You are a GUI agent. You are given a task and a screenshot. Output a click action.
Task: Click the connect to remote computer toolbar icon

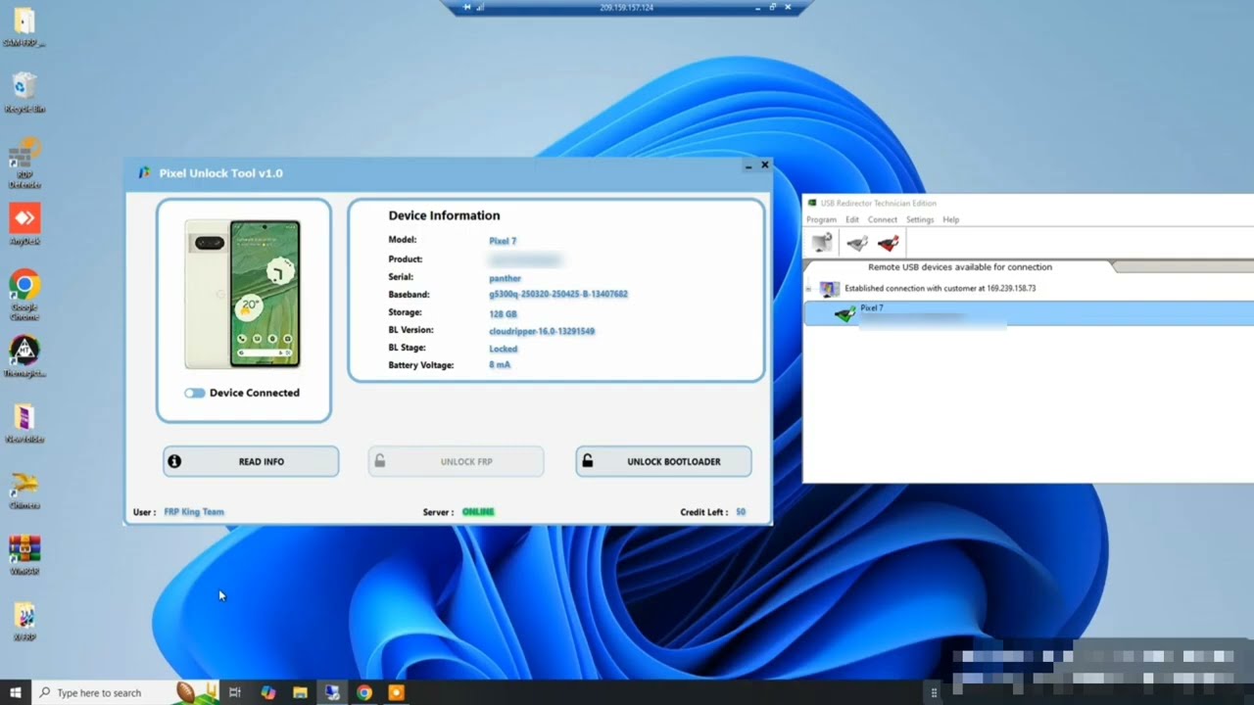tap(823, 242)
